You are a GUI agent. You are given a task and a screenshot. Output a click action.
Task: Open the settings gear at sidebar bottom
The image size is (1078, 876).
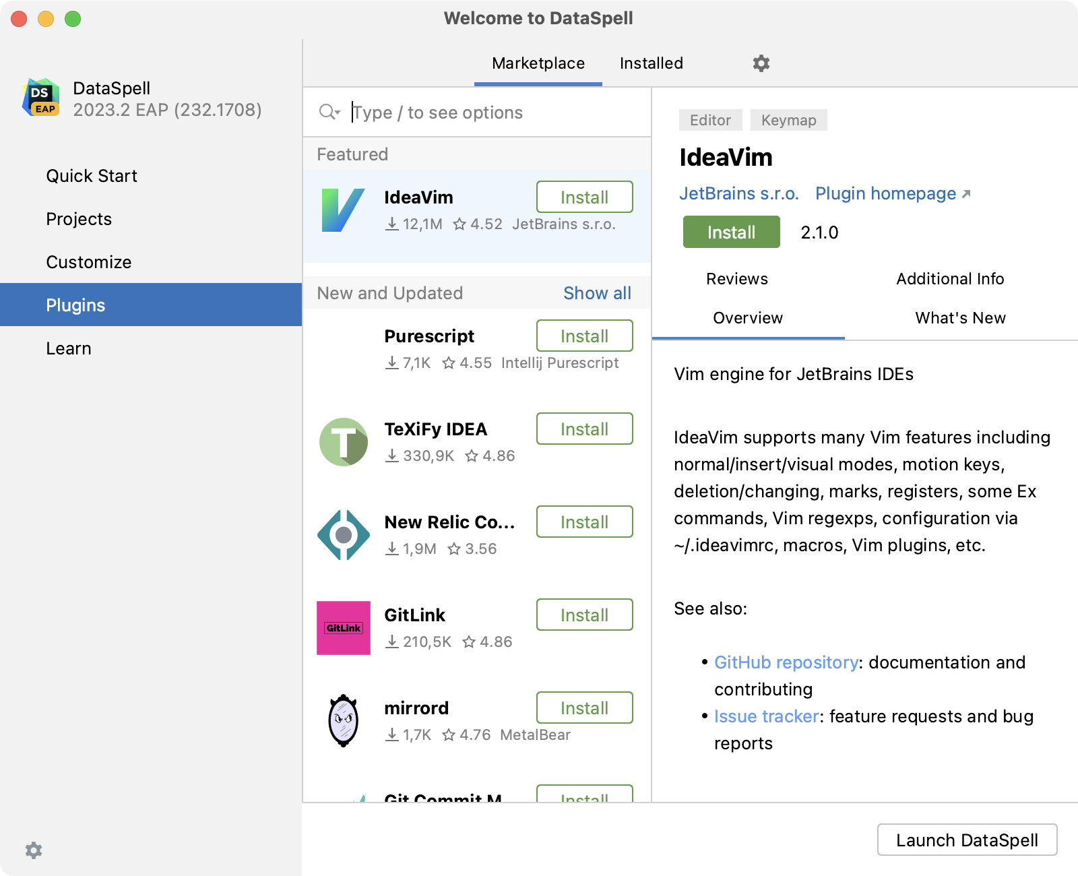pyautogui.click(x=34, y=850)
